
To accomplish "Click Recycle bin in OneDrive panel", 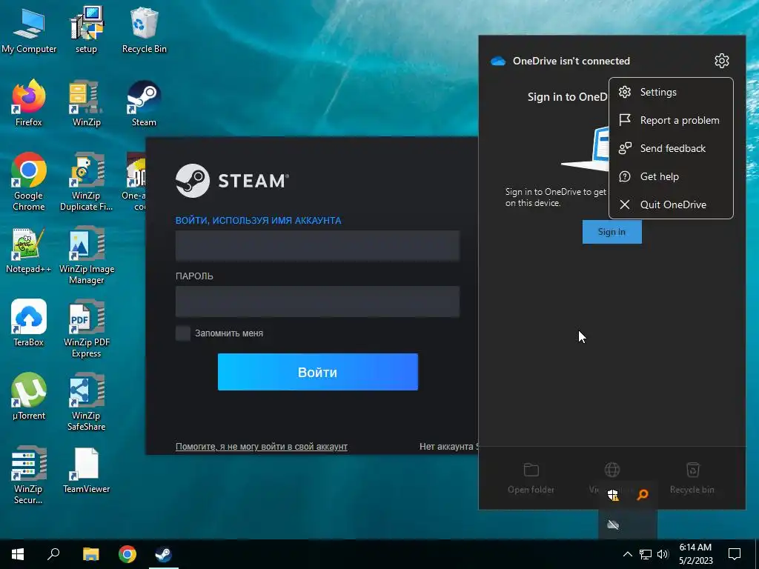I will pos(692,478).
